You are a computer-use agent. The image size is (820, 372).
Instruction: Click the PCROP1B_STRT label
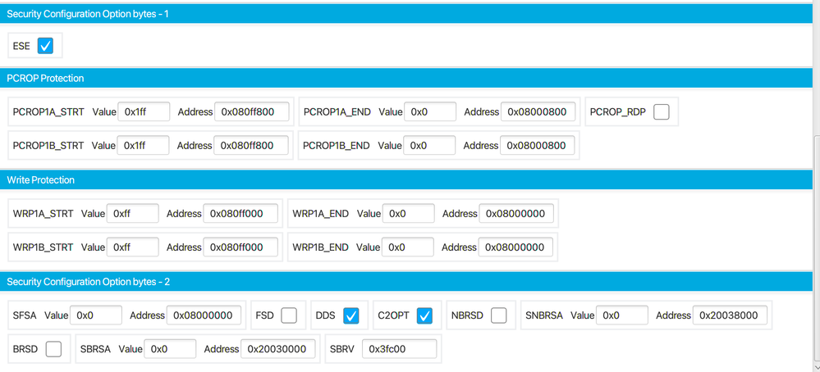click(48, 146)
